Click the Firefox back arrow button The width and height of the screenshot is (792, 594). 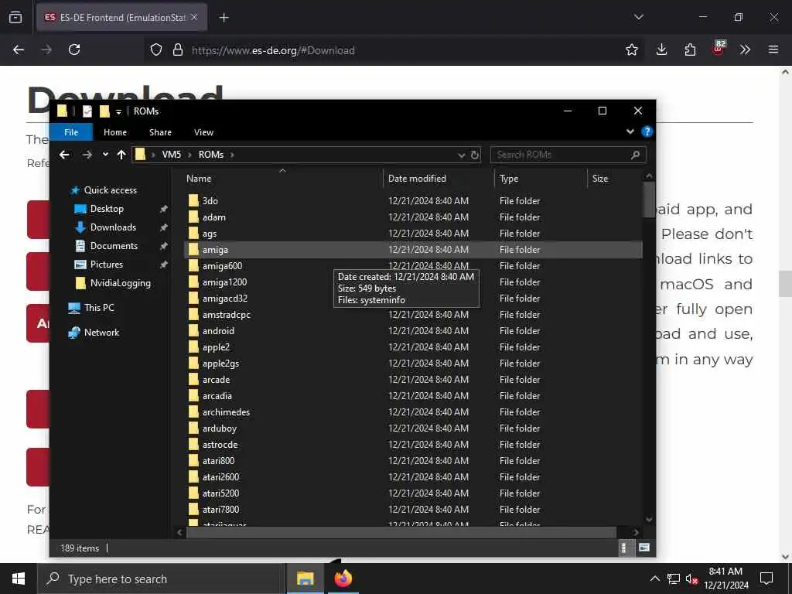pos(19,49)
